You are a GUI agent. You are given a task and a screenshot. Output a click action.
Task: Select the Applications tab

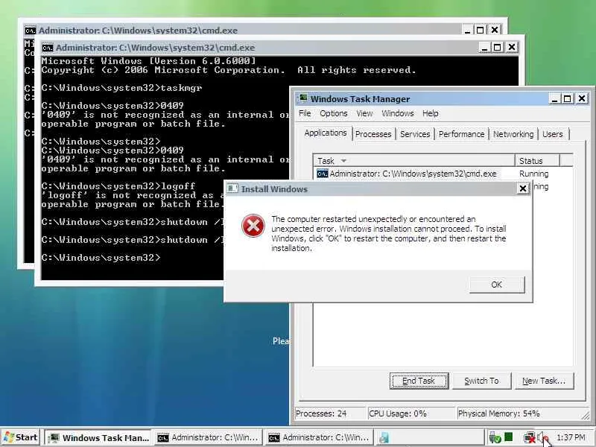[x=326, y=133]
